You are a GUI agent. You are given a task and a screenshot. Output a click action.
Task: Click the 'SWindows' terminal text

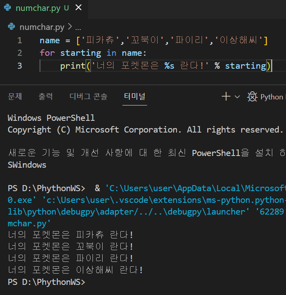[x=27, y=165]
